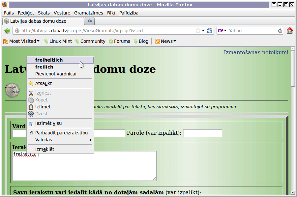297x197 pixels.
Task: Select Ielīmēt to paste
Action: pyautogui.click(x=60, y=107)
